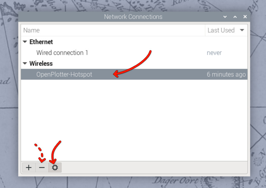Open settings gear for selected connection

coord(55,168)
